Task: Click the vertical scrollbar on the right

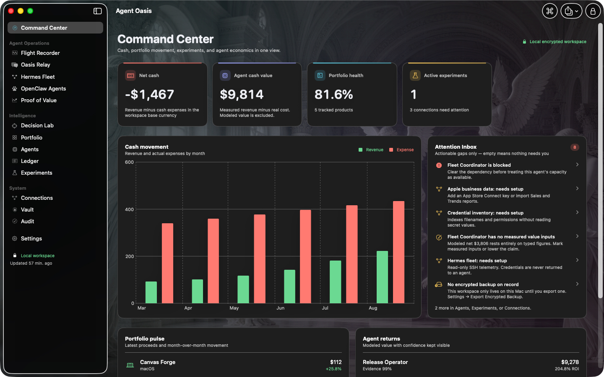Action: point(601,161)
